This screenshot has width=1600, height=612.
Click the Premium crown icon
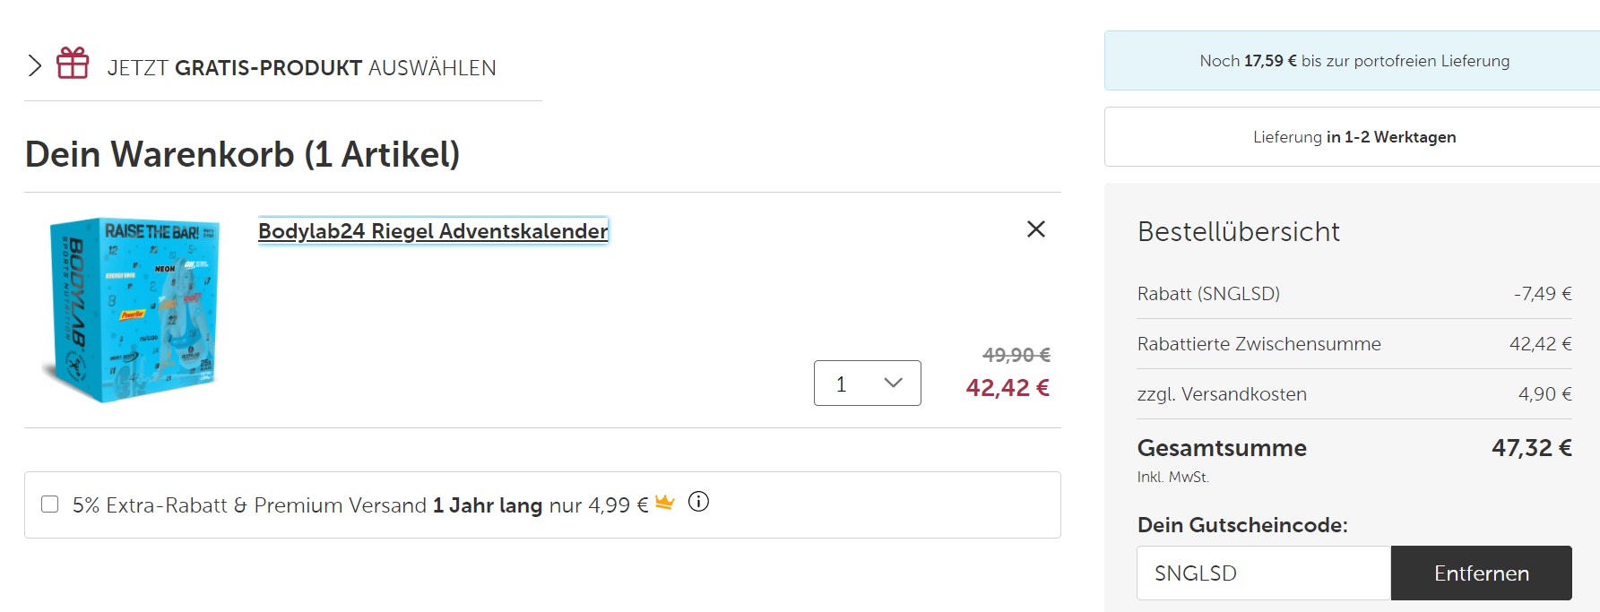tap(664, 503)
